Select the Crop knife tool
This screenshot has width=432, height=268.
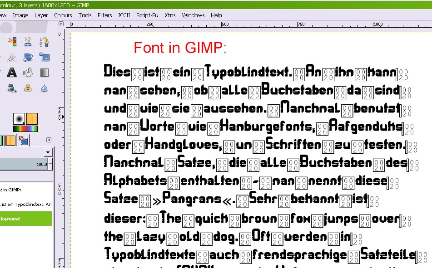pos(12,57)
